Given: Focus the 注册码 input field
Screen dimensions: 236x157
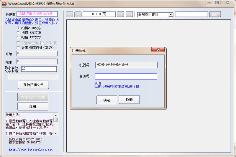Looking at the screenshot, I should coord(126,76).
